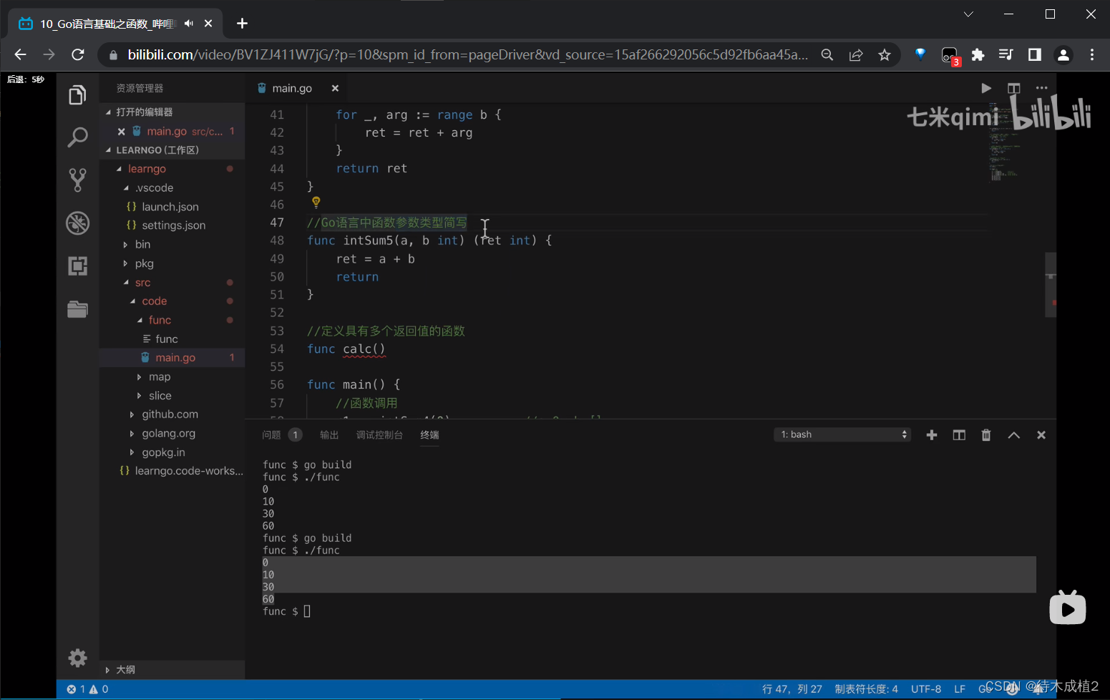Open the editor's more actions menu
This screenshot has height=700, width=1110.
(x=1041, y=88)
